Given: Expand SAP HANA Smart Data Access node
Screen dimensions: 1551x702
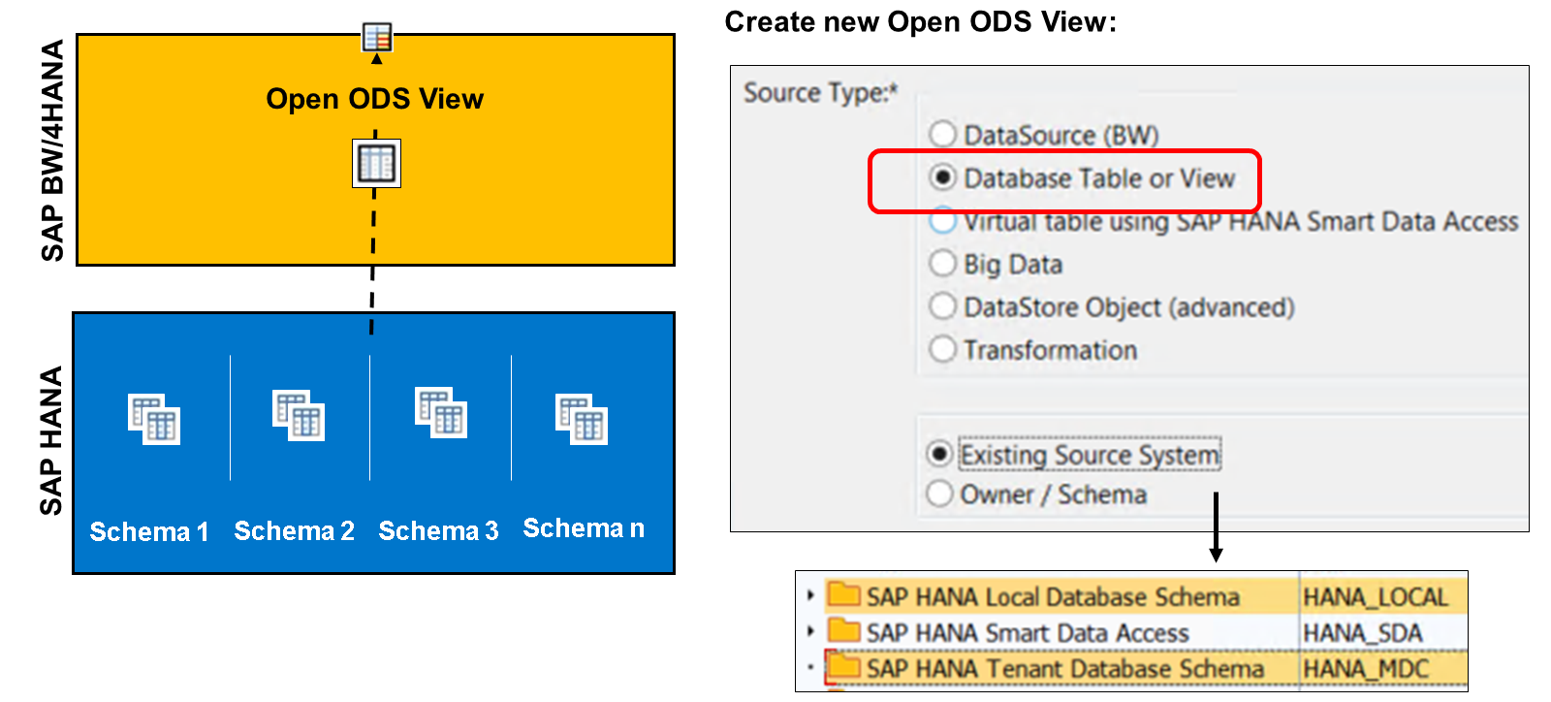Looking at the screenshot, I should tap(810, 631).
